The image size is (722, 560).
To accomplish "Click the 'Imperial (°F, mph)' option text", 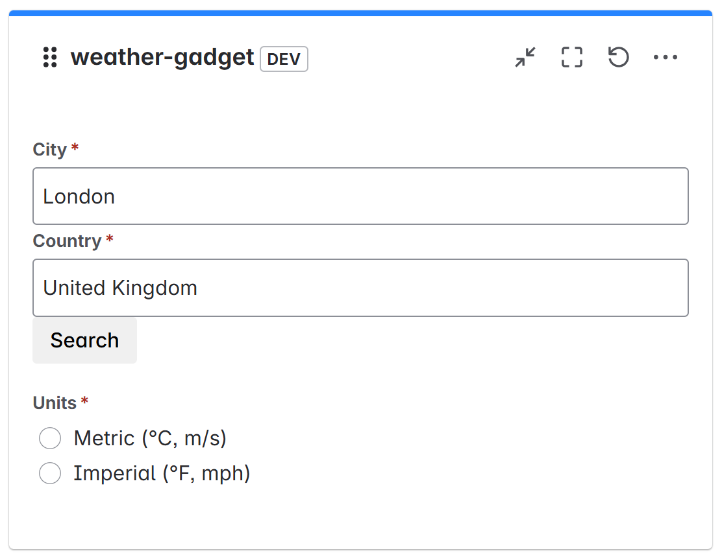I will pyautogui.click(x=162, y=473).
